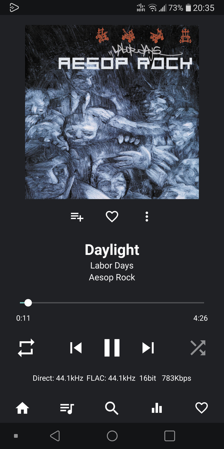Open the search tab

112,408
